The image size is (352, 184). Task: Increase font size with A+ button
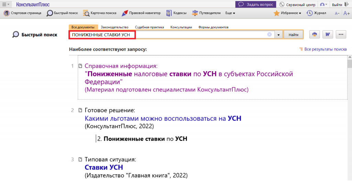coord(346,13)
